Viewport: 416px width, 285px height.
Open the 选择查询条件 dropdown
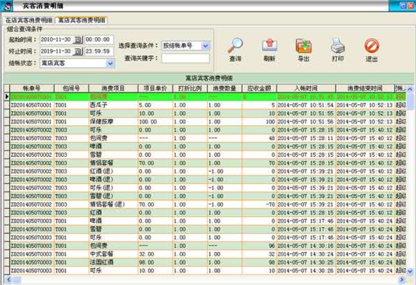point(205,46)
